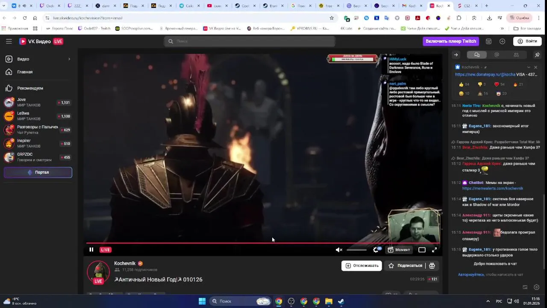Screen dimensions: 547x308
Task: Open the subscriptions list icon in header
Action: point(488,41)
